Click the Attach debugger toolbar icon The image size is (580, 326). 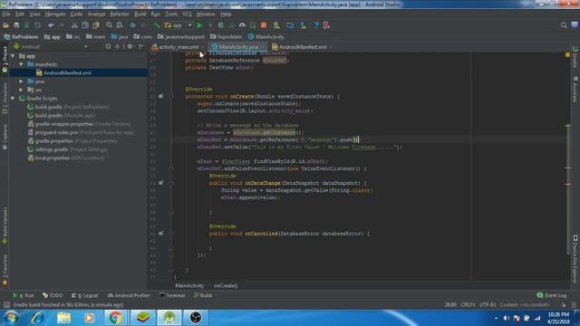coord(253,25)
